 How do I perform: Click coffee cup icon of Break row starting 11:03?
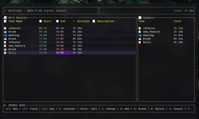5,39
